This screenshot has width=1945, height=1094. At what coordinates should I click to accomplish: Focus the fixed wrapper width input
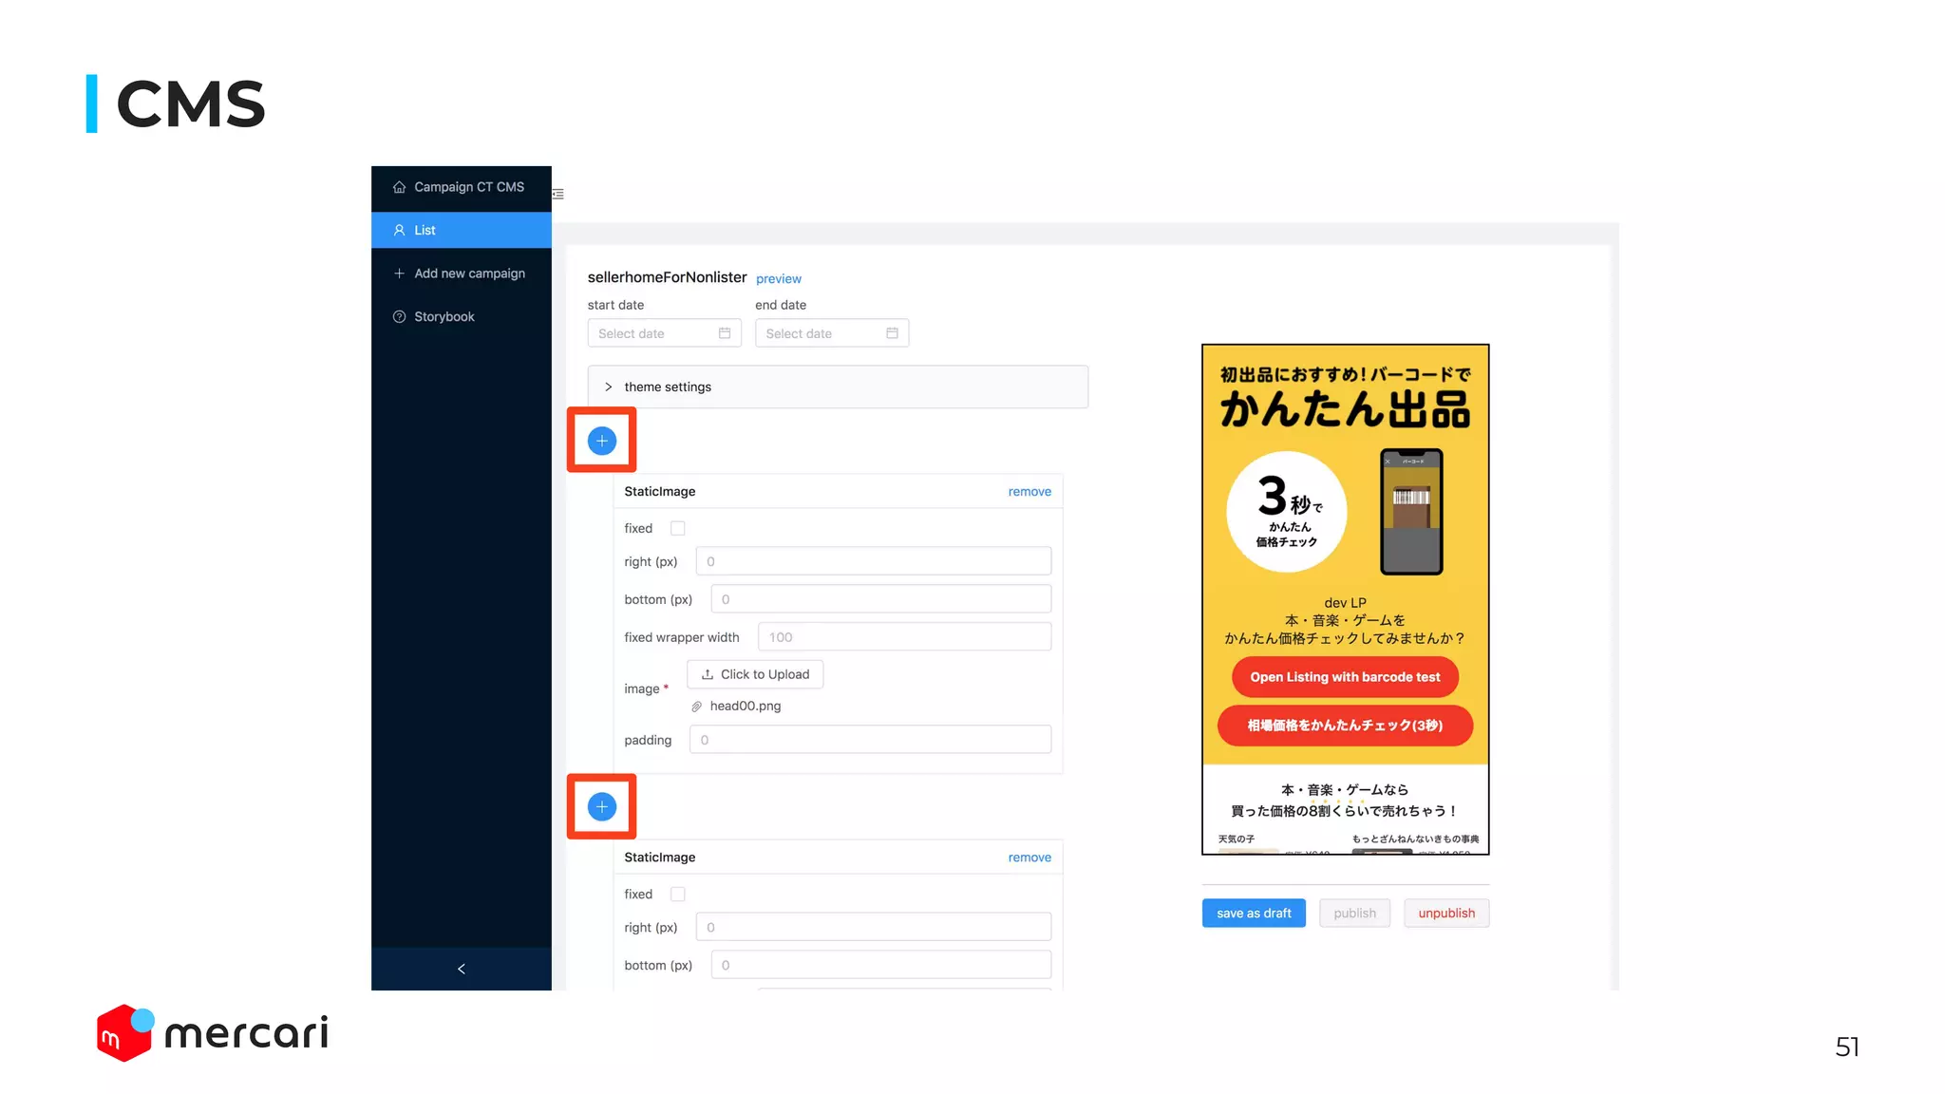[904, 637]
